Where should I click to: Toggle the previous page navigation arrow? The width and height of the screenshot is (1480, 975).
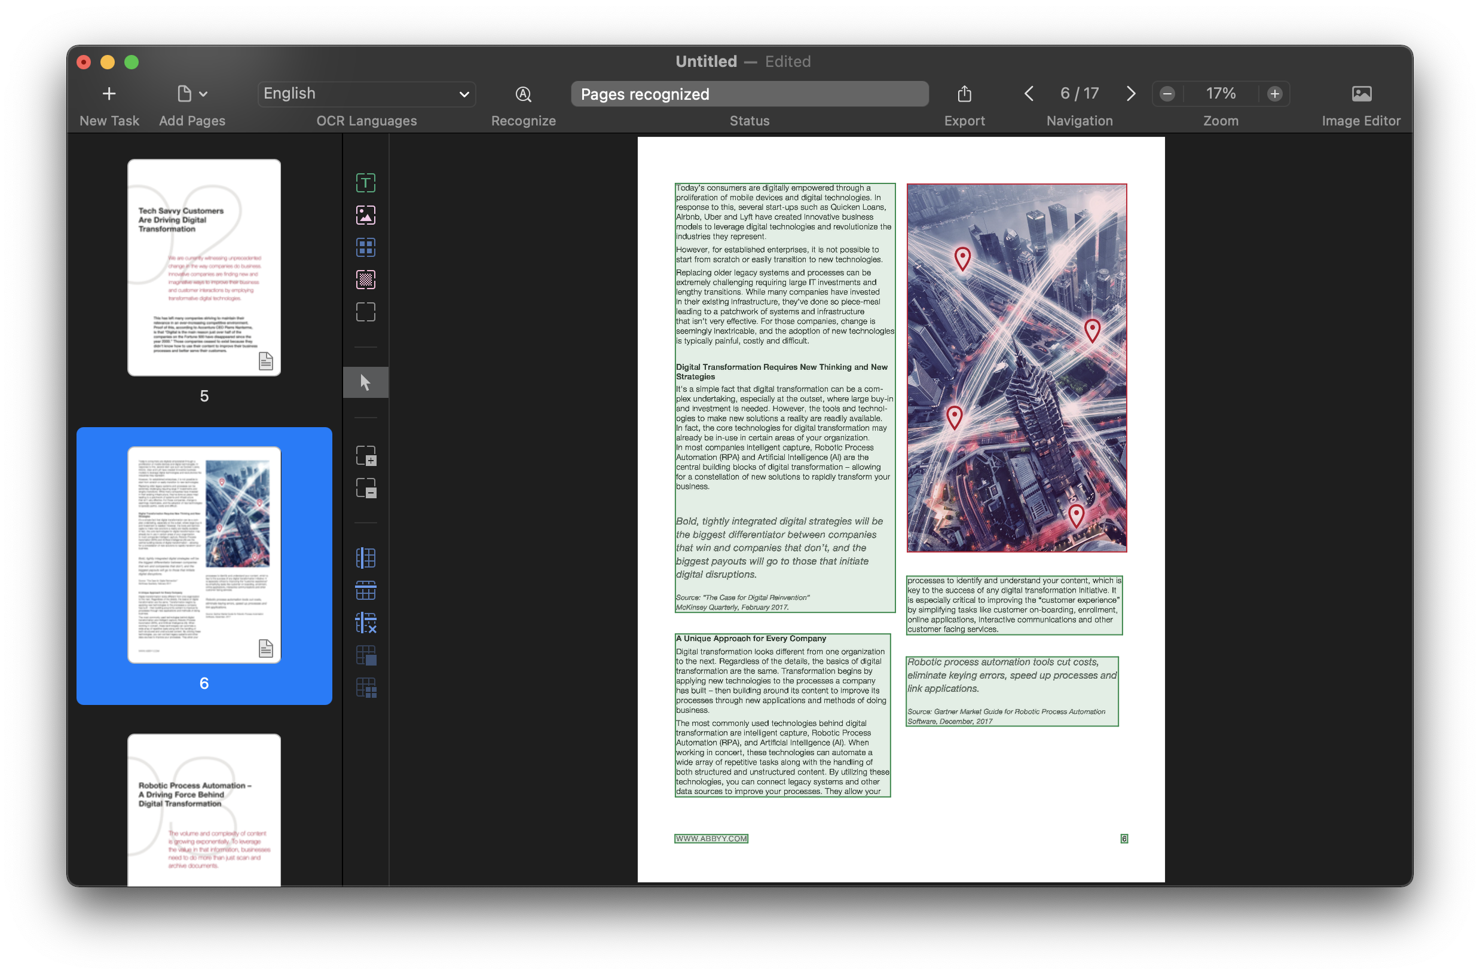pyautogui.click(x=1028, y=94)
